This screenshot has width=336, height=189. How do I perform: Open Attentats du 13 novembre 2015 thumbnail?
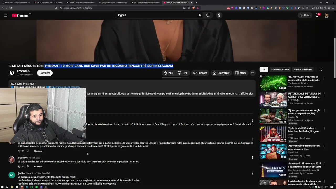point(273,169)
